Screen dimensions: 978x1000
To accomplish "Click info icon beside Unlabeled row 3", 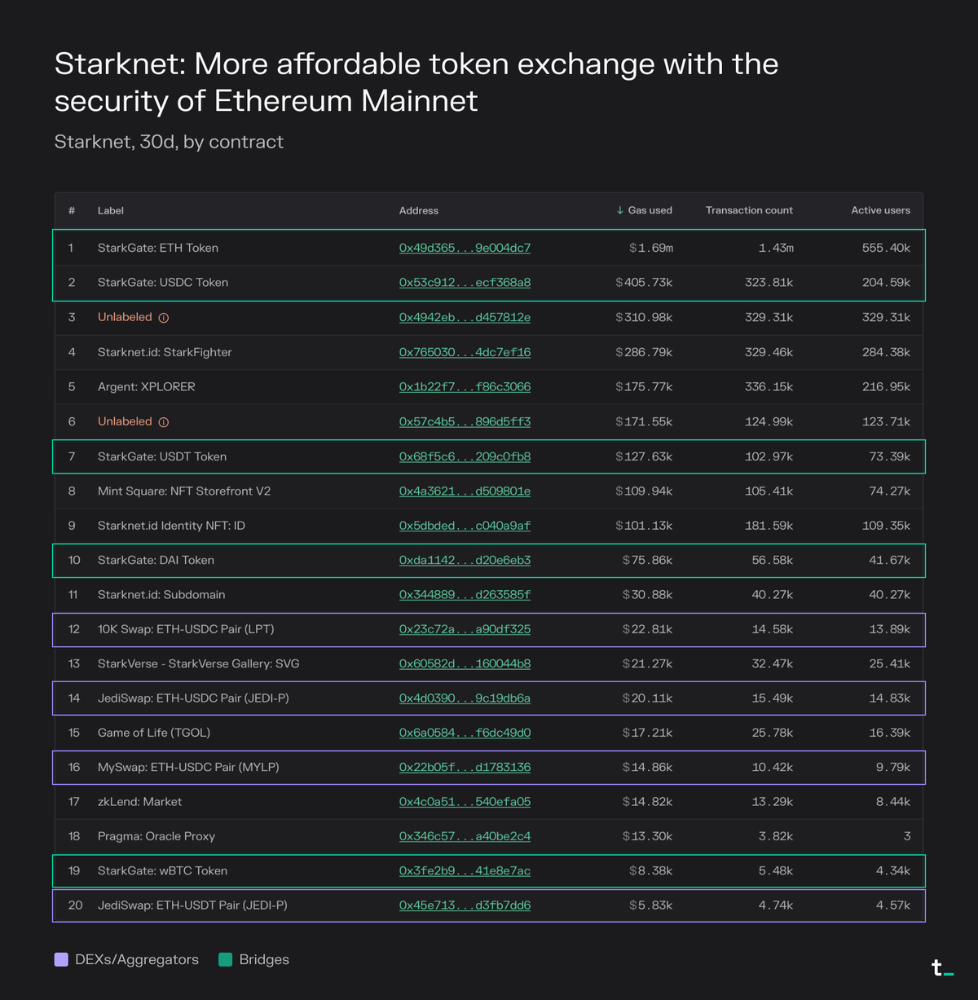I will [x=164, y=318].
